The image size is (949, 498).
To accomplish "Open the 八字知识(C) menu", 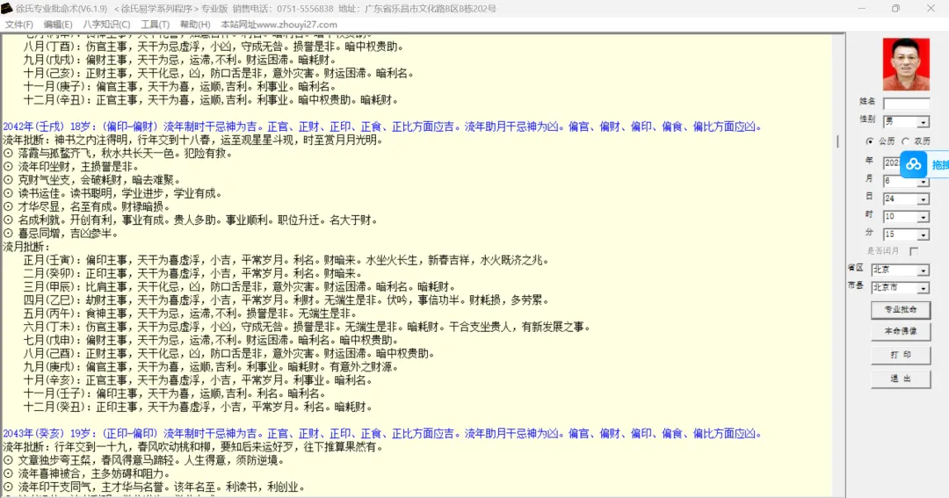I will coord(106,25).
